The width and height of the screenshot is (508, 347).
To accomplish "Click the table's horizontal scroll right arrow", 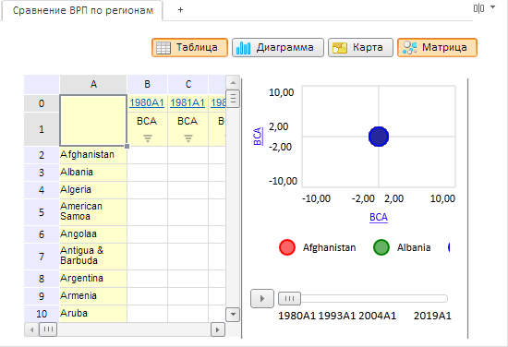I will 218,329.
